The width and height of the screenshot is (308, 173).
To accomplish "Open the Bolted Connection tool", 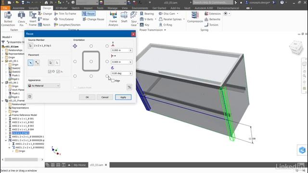I will coord(8,19).
